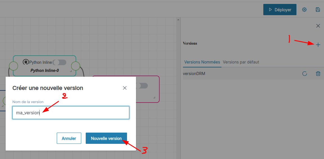Click the save floppy disk icon

pyautogui.click(x=318, y=10)
